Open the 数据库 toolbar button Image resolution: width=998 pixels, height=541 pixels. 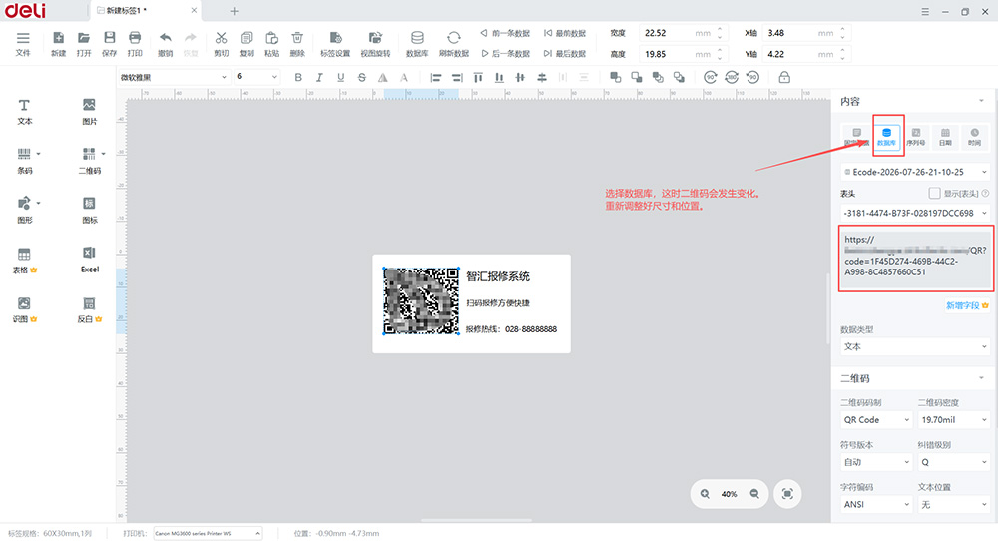pos(417,44)
